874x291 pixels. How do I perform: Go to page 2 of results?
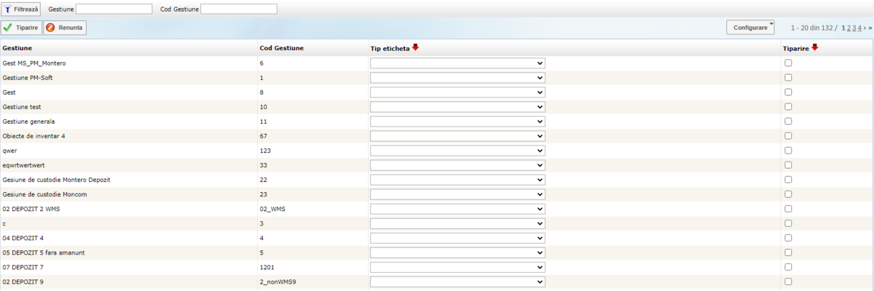(x=849, y=28)
